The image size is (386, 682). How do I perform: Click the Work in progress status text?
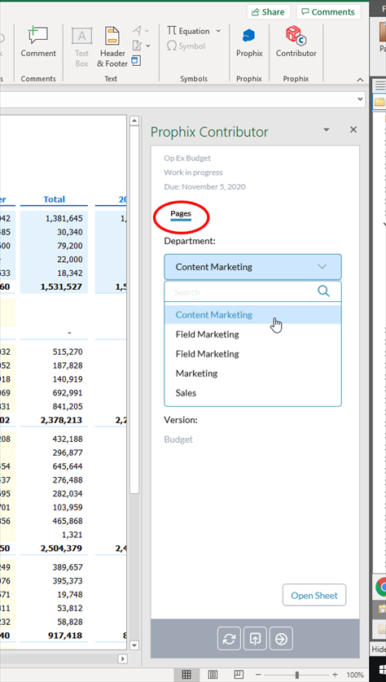pos(193,173)
